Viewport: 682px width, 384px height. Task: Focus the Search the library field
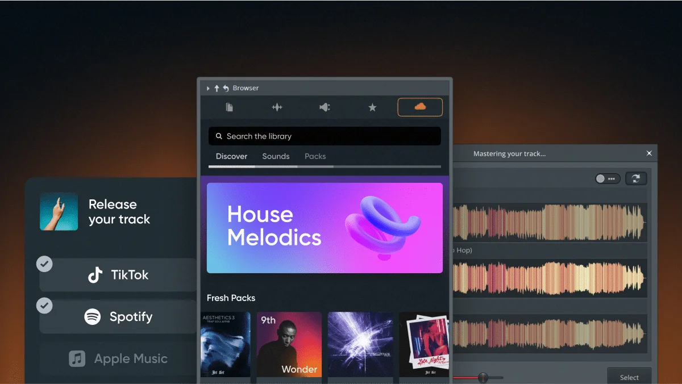(x=325, y=136)
